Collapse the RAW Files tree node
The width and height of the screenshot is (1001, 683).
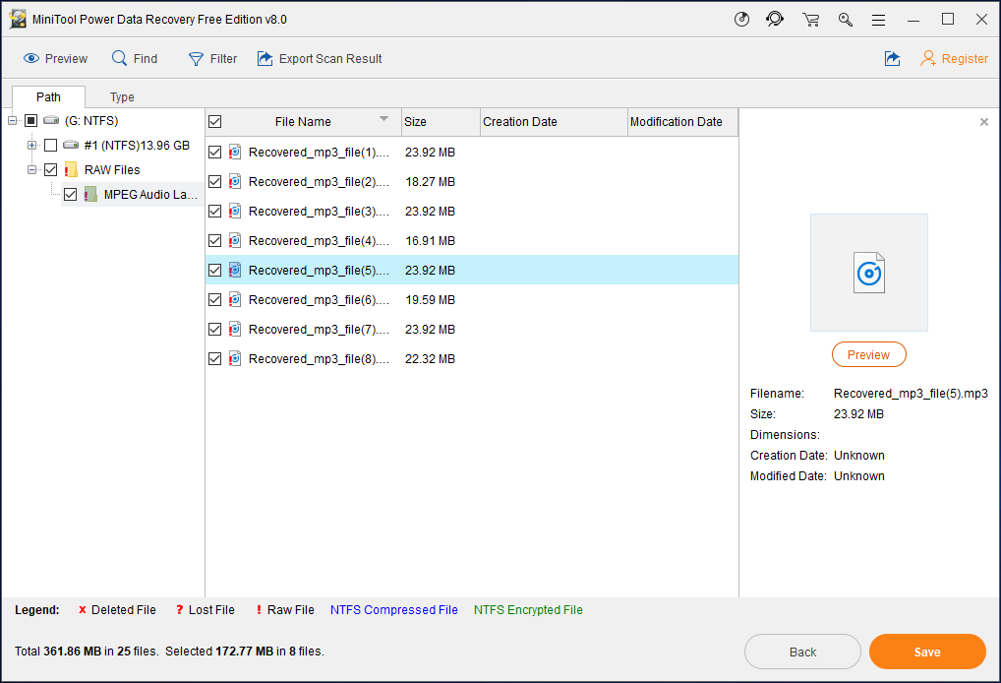coord(31,170)
